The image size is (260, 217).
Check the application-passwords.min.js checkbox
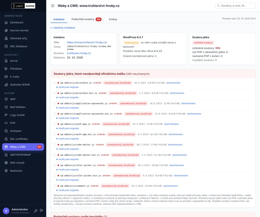pos(55,114)
